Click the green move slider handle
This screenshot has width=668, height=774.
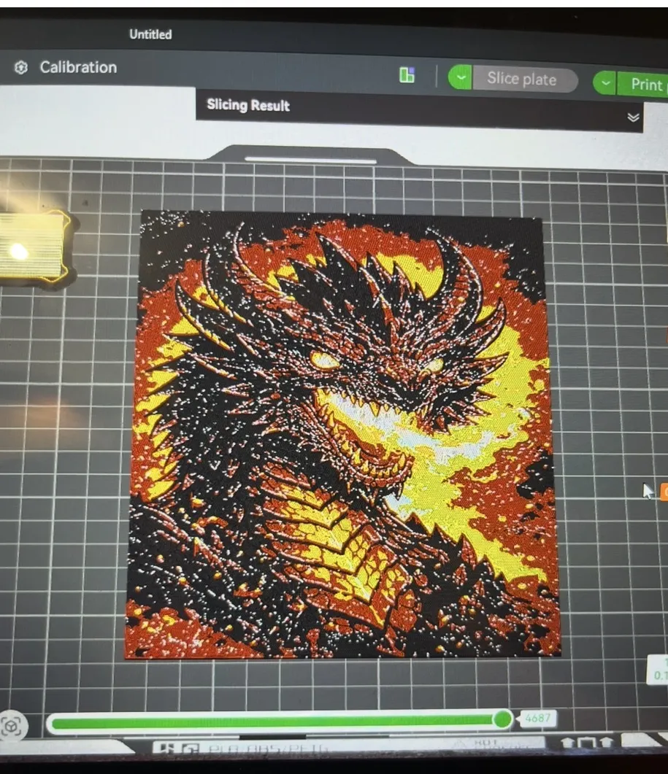click(x=502, y=719)
